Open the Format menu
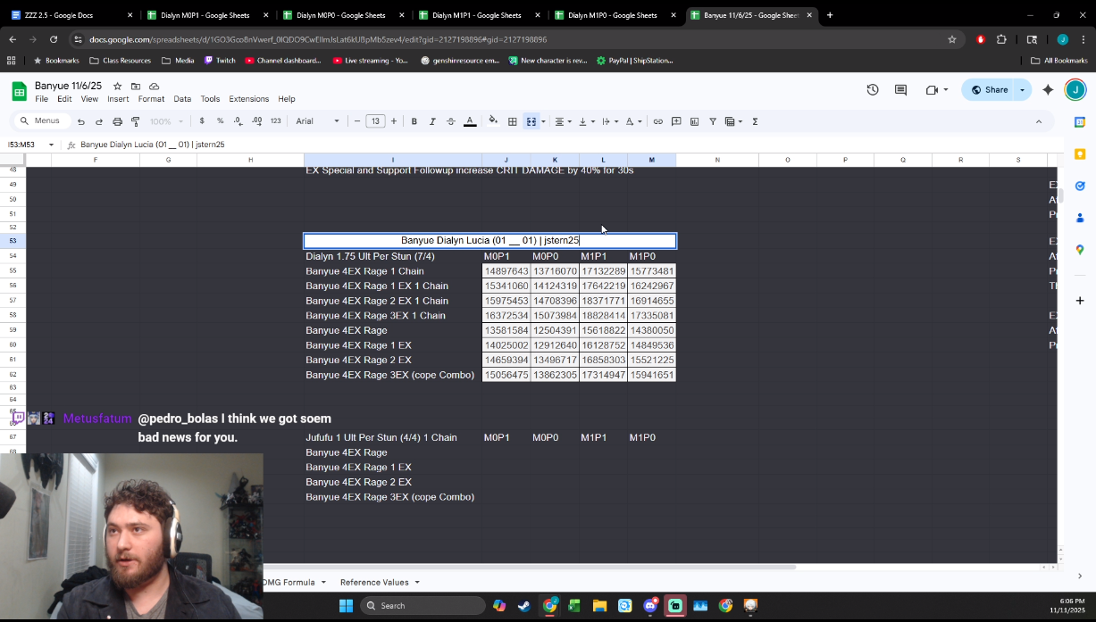 coord(151,99)
